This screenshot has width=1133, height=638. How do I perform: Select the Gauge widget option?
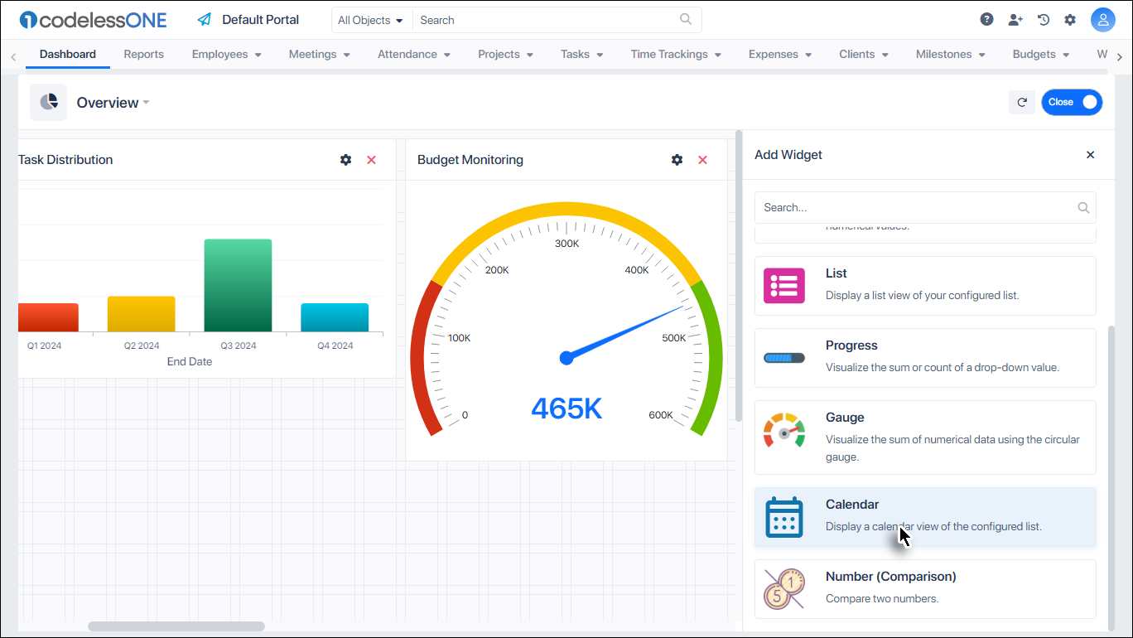(925, 437)
